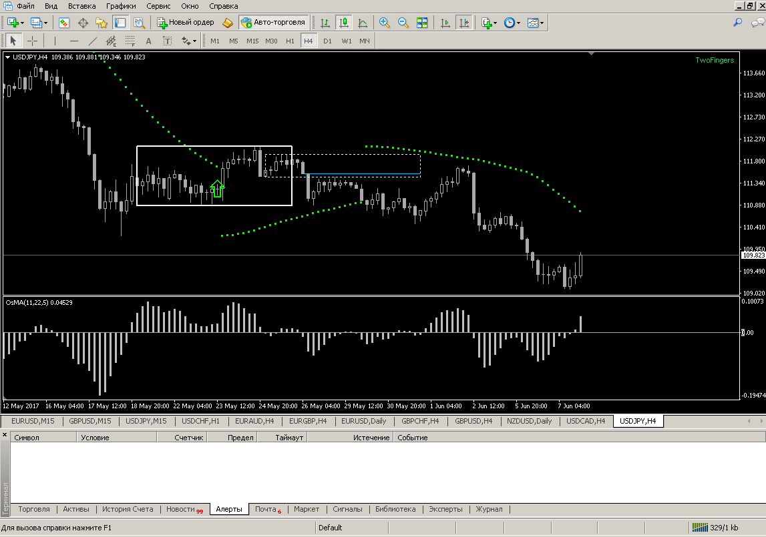
Task: Switch timeframe to D1
Action: coord(327,41)
